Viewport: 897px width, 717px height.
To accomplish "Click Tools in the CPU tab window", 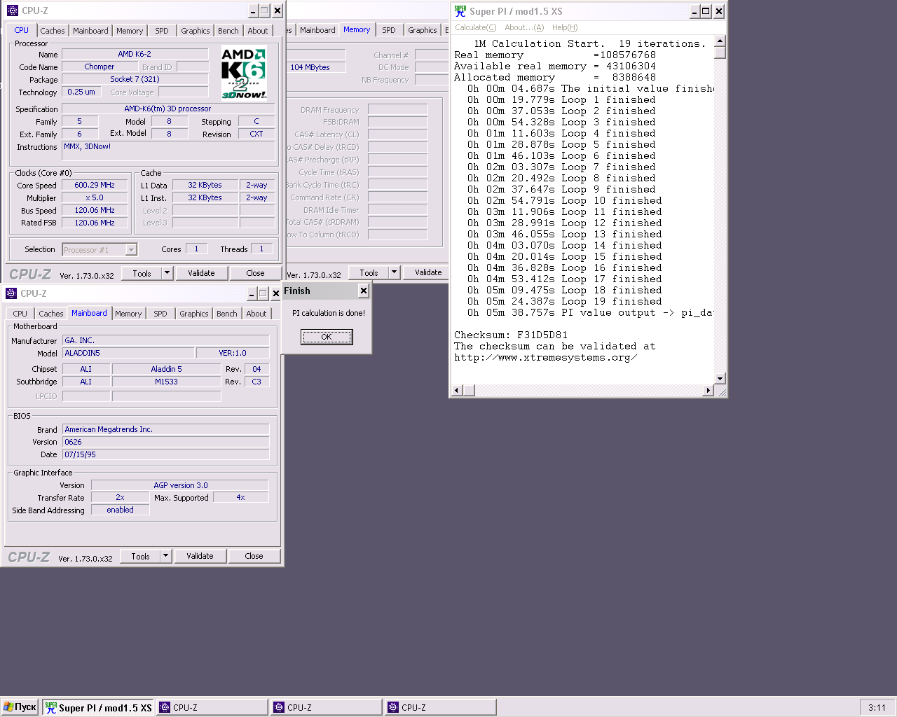I will [x=142, y=273].
